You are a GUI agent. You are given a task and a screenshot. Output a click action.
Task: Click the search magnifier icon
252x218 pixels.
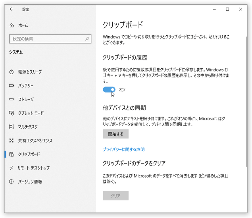coord(87,39)
